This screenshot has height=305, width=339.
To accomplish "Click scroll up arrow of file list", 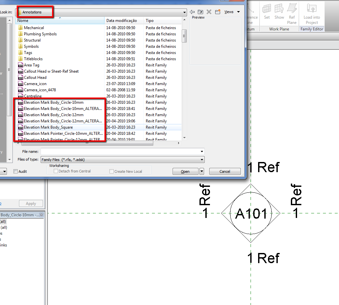I will click(184, 20).
